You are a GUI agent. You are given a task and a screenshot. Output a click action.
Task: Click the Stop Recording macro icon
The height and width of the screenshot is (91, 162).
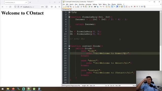pos(137,7)
